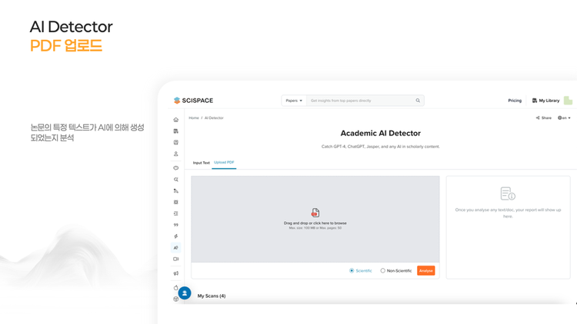The height and width of the screenshot is (324, 577).
Task: Open the Pricing link
Action: click(515, 101)
